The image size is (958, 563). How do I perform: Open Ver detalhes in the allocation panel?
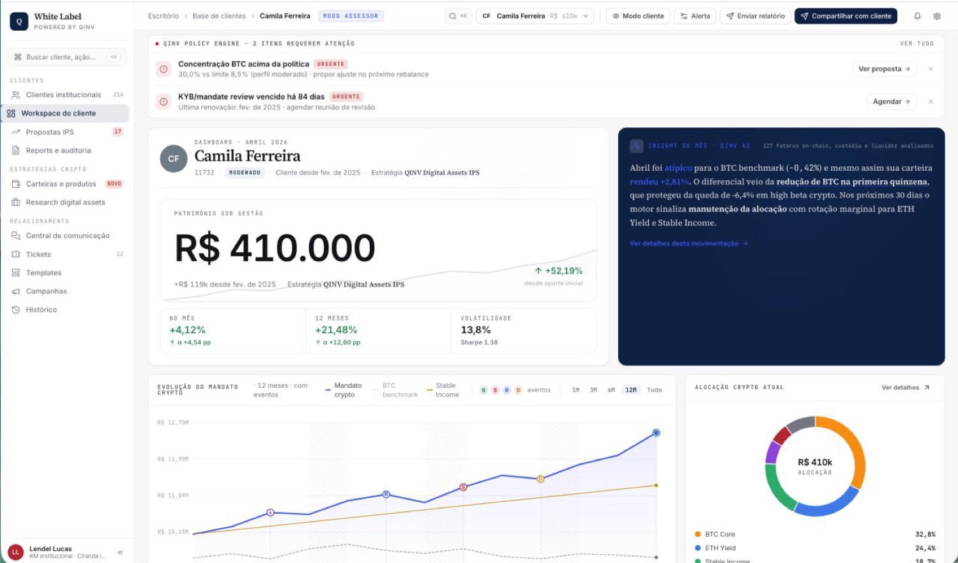[x=906, y=388]
